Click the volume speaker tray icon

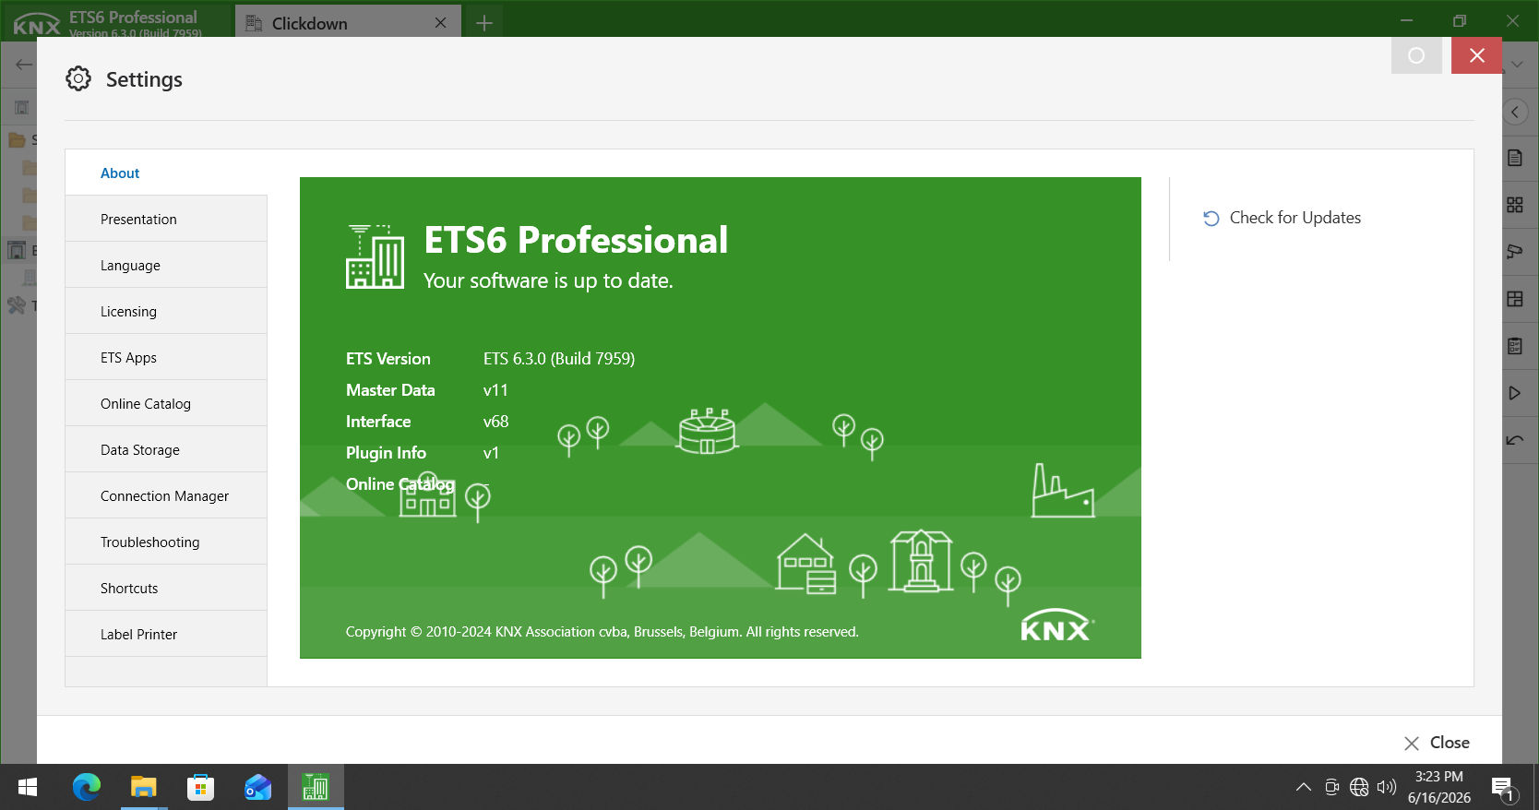pyautogui.click(x=1386, y=787)
